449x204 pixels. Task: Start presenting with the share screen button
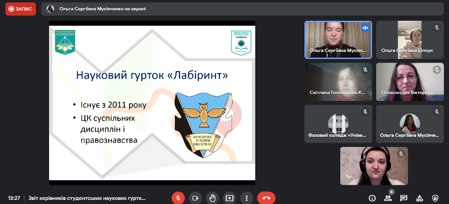pos(230,198)
